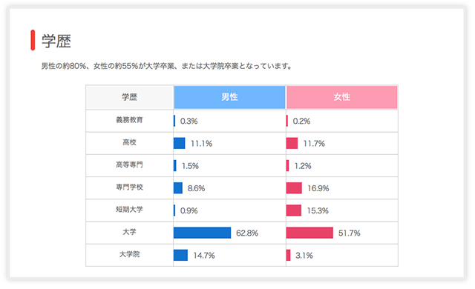The width and height of the screenshot is (475, 289).
Task: Click the pink 16.9% vocational school bar
Action: 294,188
